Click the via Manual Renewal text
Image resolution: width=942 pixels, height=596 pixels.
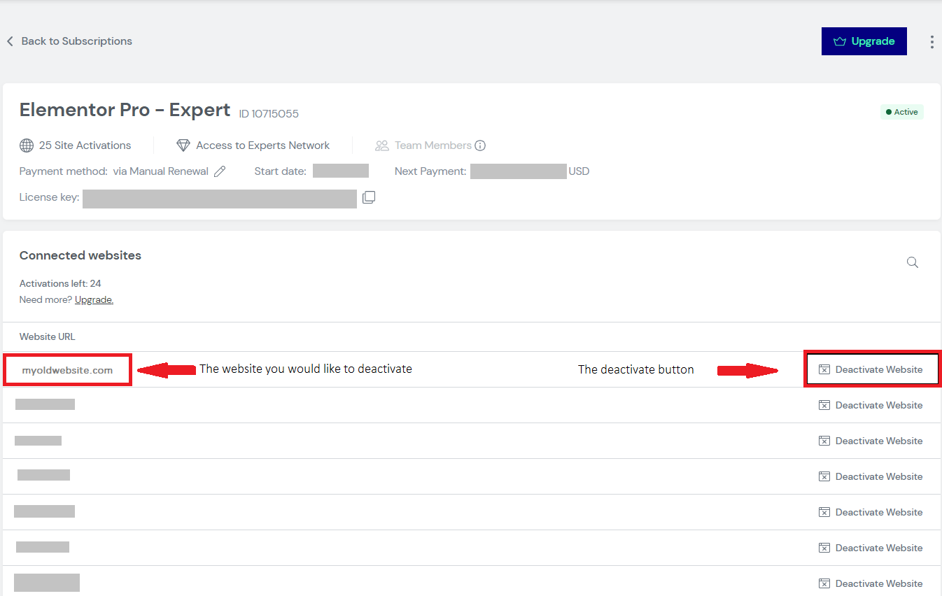coord(161,171)
